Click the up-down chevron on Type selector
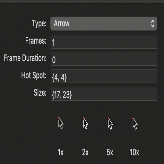 tap(153, 24)
